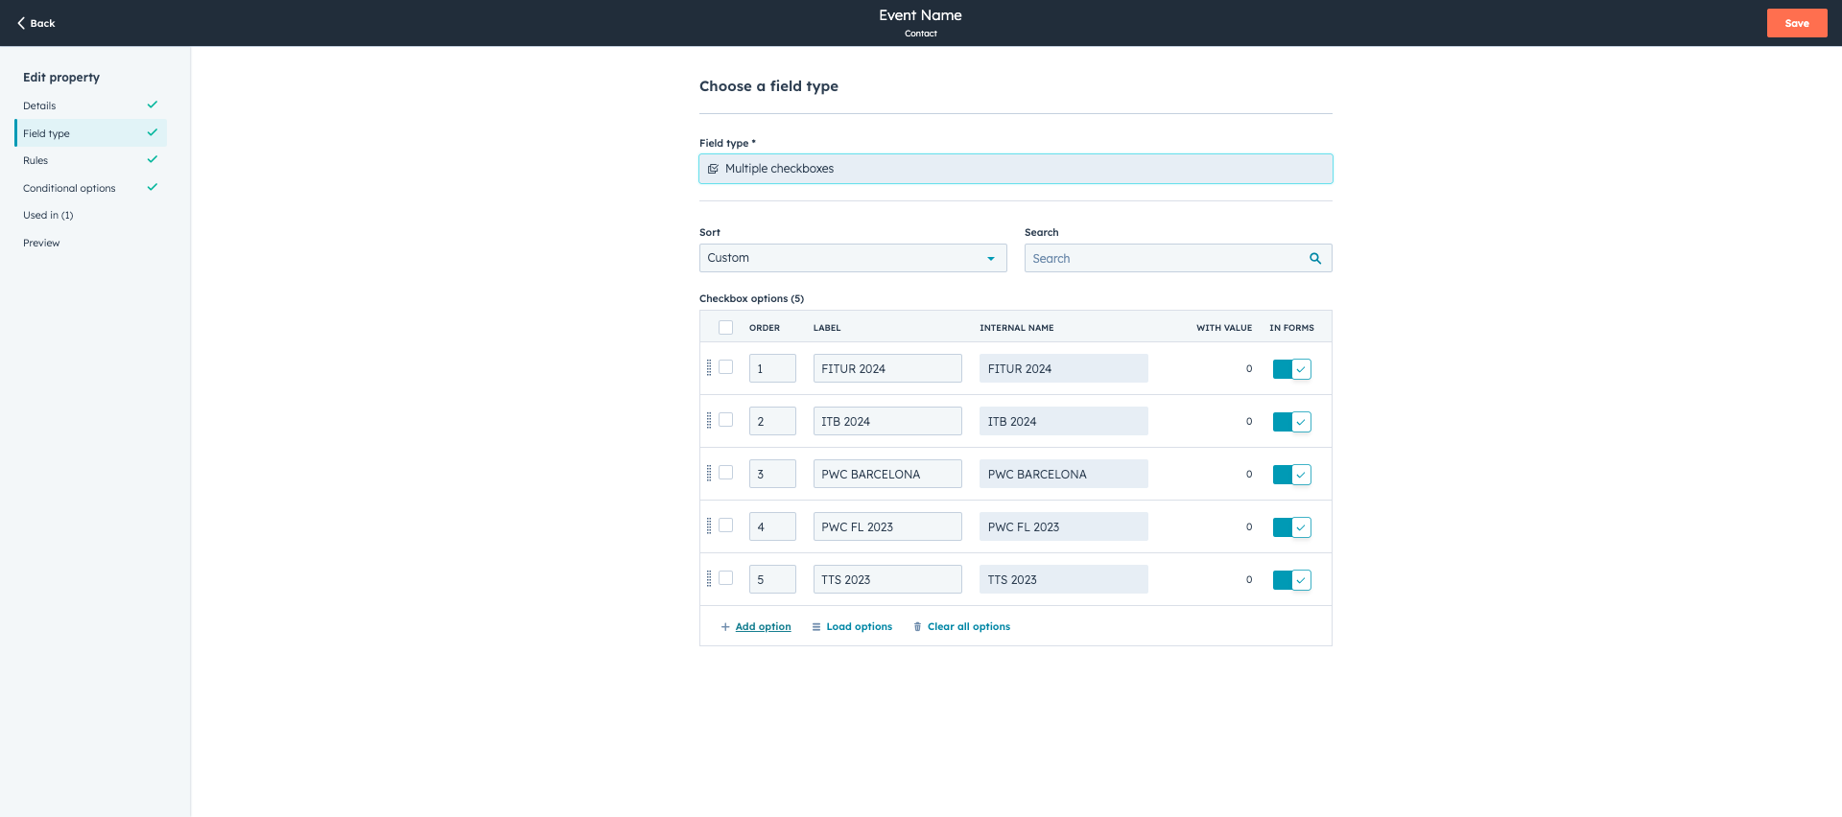The width and height of the screenshot is (1842, 817).
Task: Click the IN FORMS column header
Action: tap(1292, 328)
